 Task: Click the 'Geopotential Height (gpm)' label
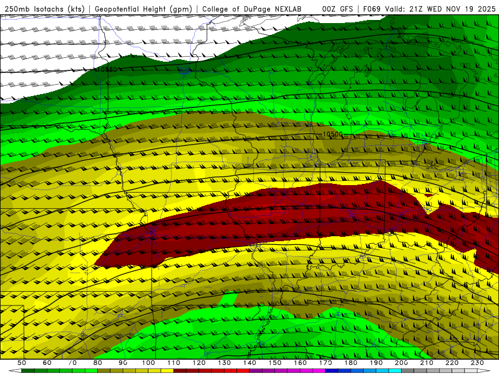tap(143, 9)
